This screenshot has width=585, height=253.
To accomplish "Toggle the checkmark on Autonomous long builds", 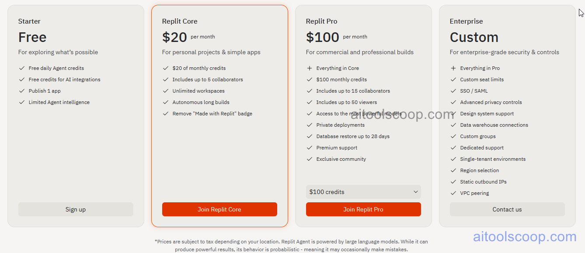I will [166, 102].
